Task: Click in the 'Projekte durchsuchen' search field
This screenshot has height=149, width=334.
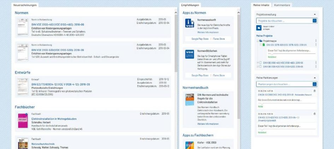Action: coord(284,21)
